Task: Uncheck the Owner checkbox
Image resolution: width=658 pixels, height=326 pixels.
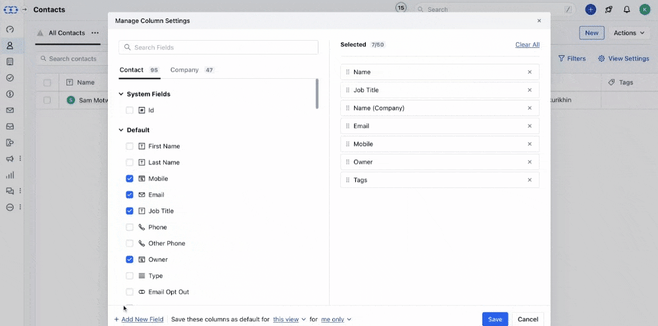Action: pos(130,260)
